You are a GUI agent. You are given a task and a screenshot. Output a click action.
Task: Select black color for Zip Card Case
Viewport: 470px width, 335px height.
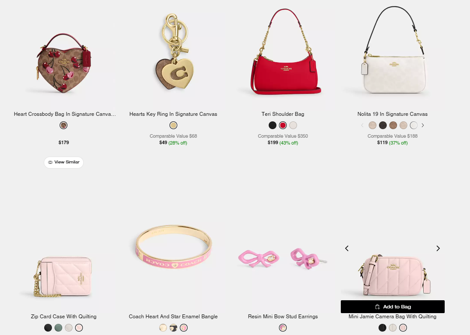tap(48, 328)
